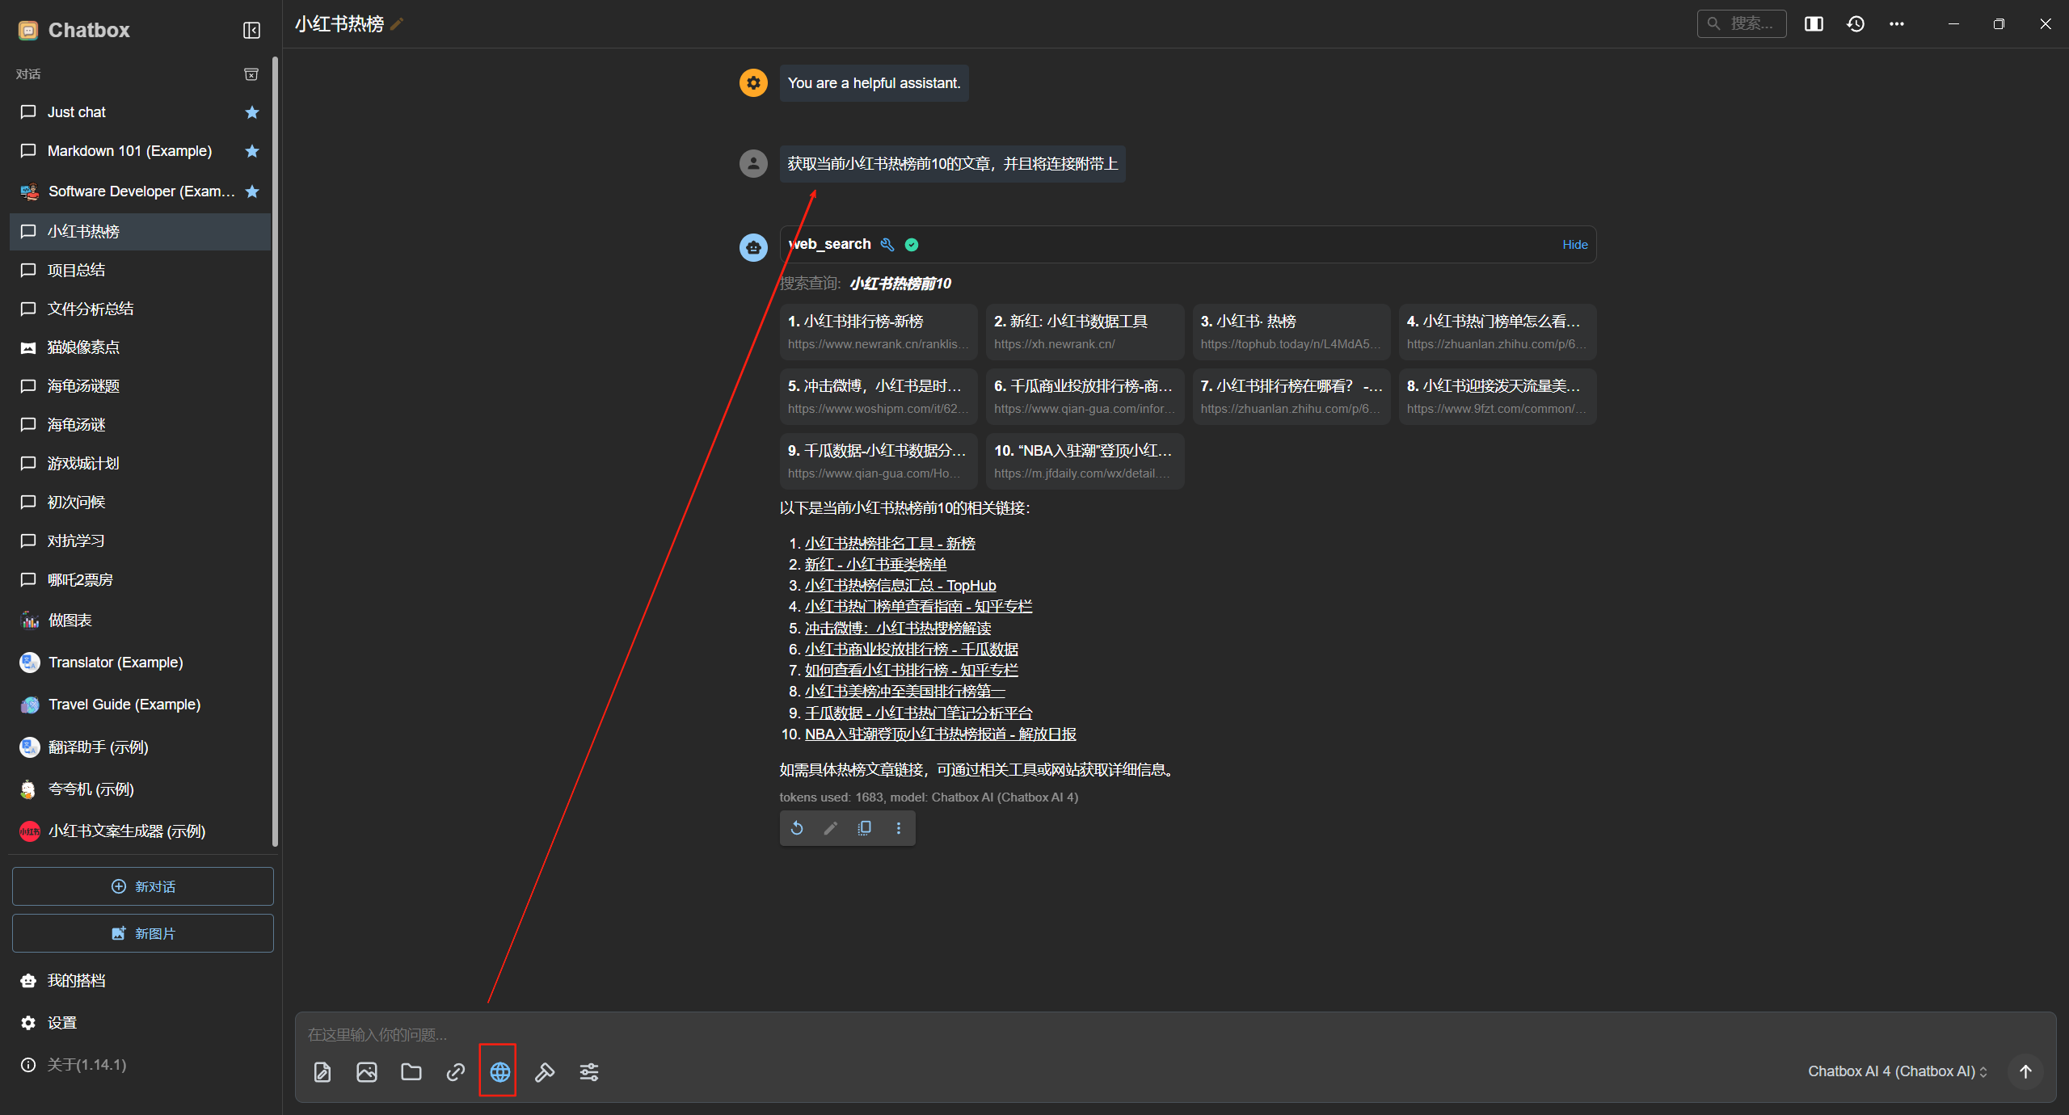Click green success check next to web_search

coord(912,244)
